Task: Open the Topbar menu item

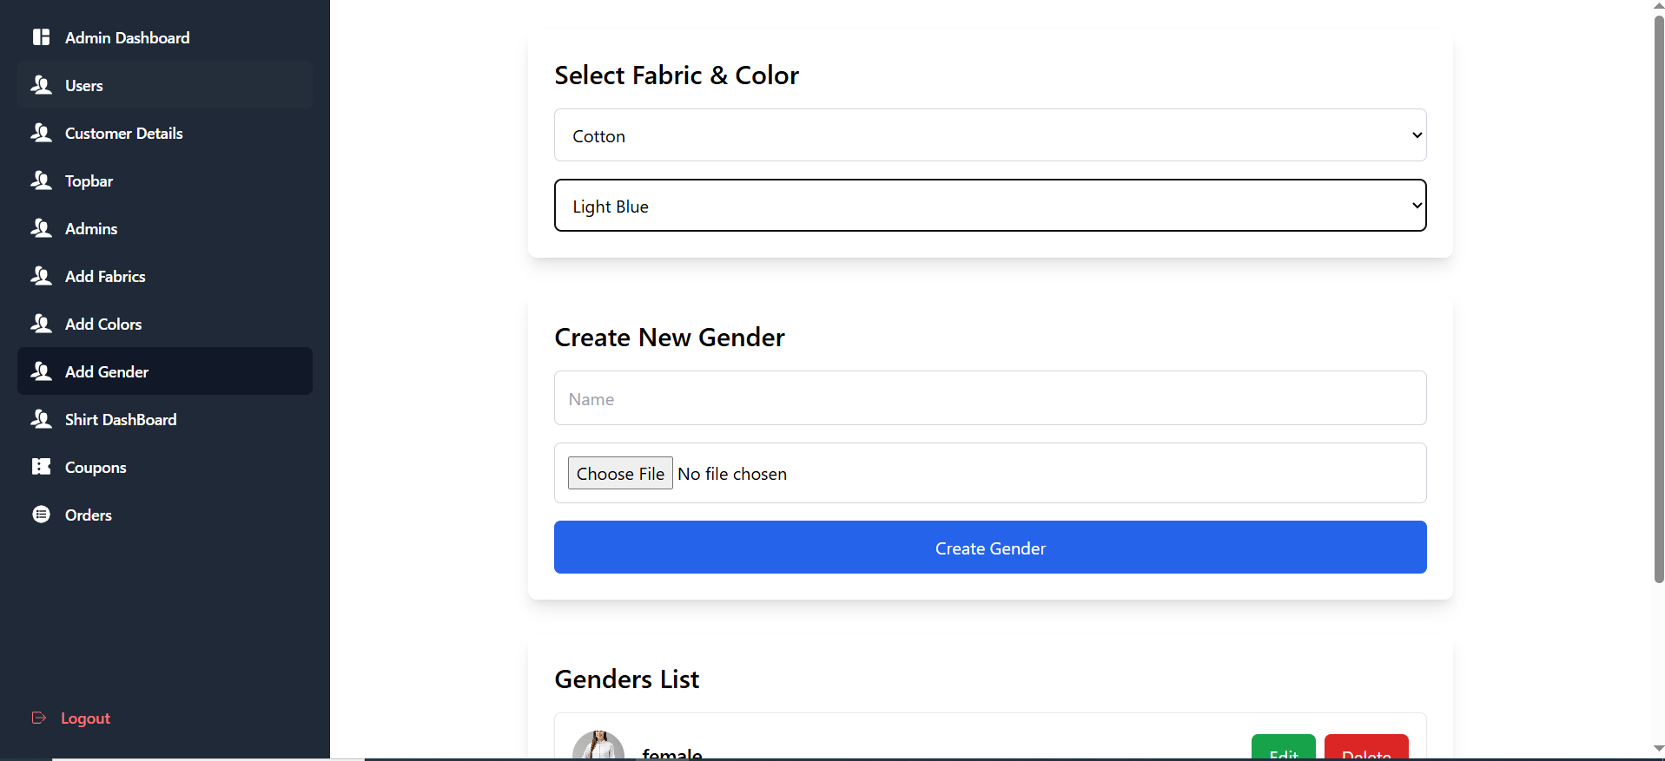Action: [89, 180]
